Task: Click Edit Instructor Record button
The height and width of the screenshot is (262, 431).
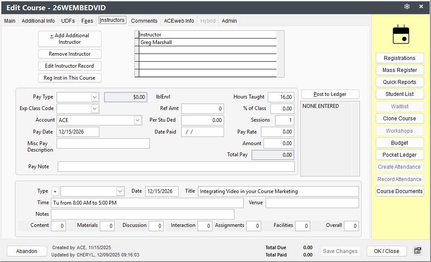Action: [70, 66]
